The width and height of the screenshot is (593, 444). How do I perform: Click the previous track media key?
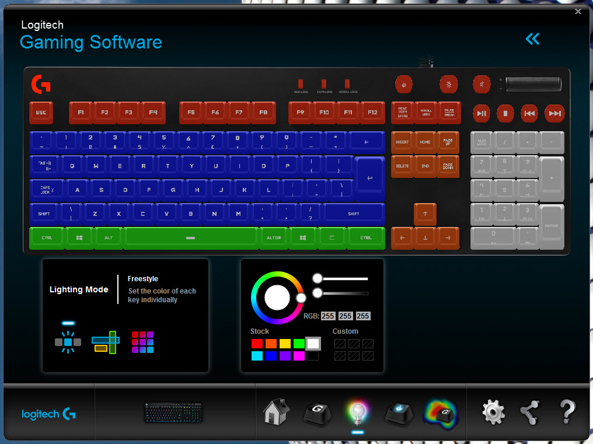[529, 113]
